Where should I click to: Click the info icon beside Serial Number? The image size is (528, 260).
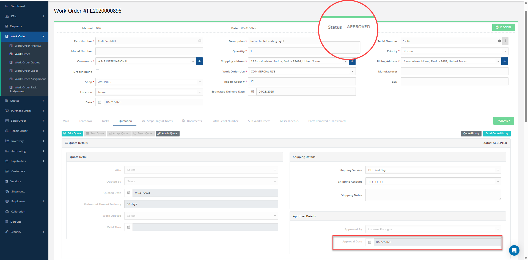pos(505,41)
